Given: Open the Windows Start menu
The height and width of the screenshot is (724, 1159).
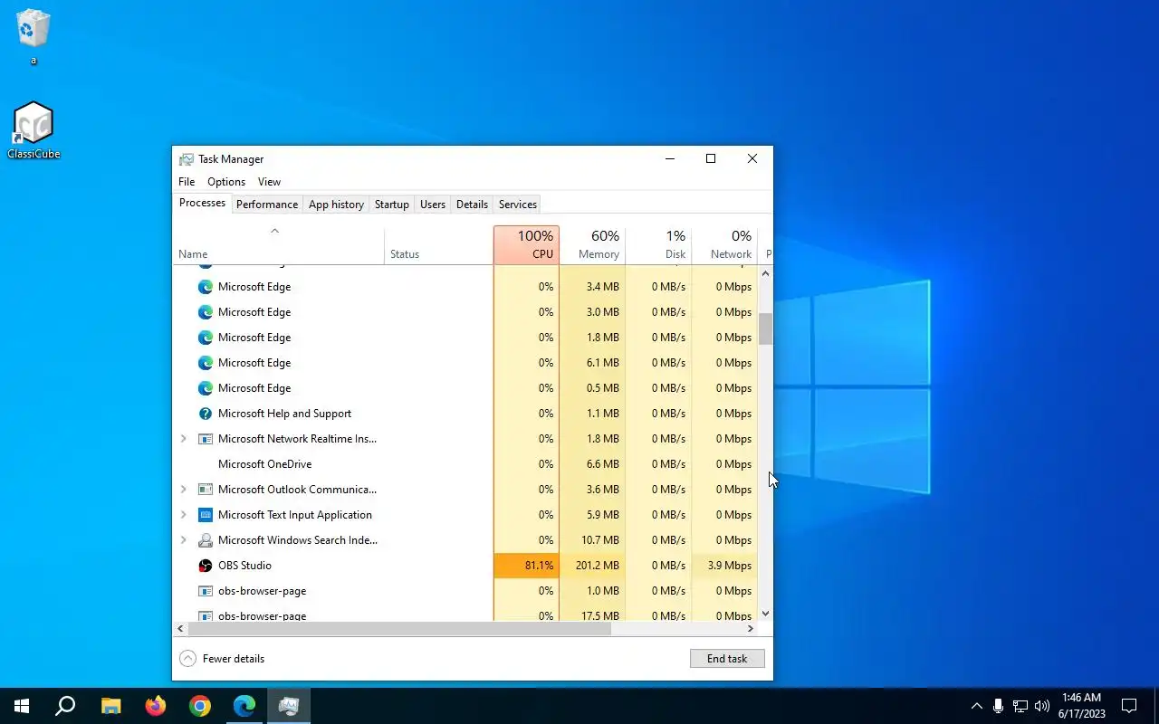Looking at the screenshot, I should coord(22,706).
